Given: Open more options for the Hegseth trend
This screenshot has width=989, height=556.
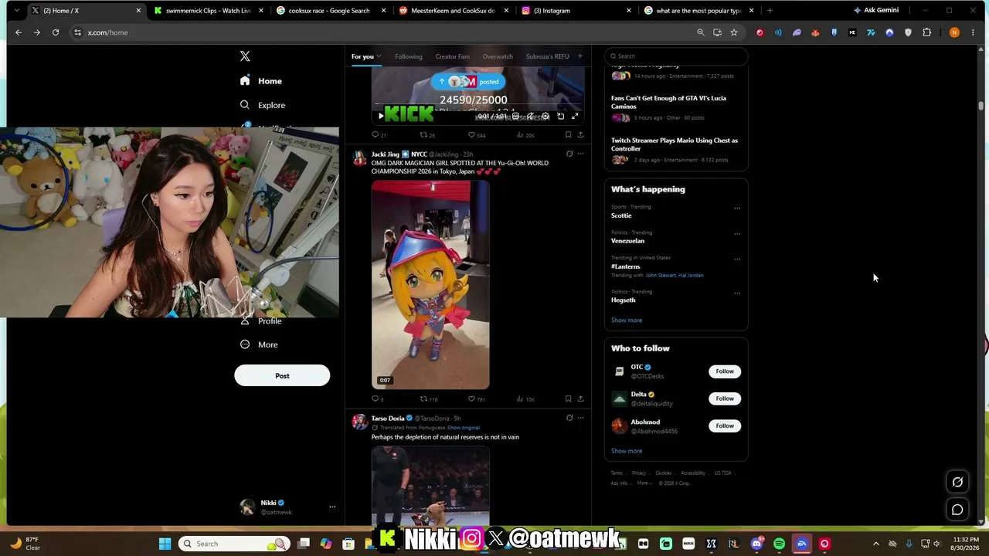Looking at the screenshot, I should click(737, 293).
